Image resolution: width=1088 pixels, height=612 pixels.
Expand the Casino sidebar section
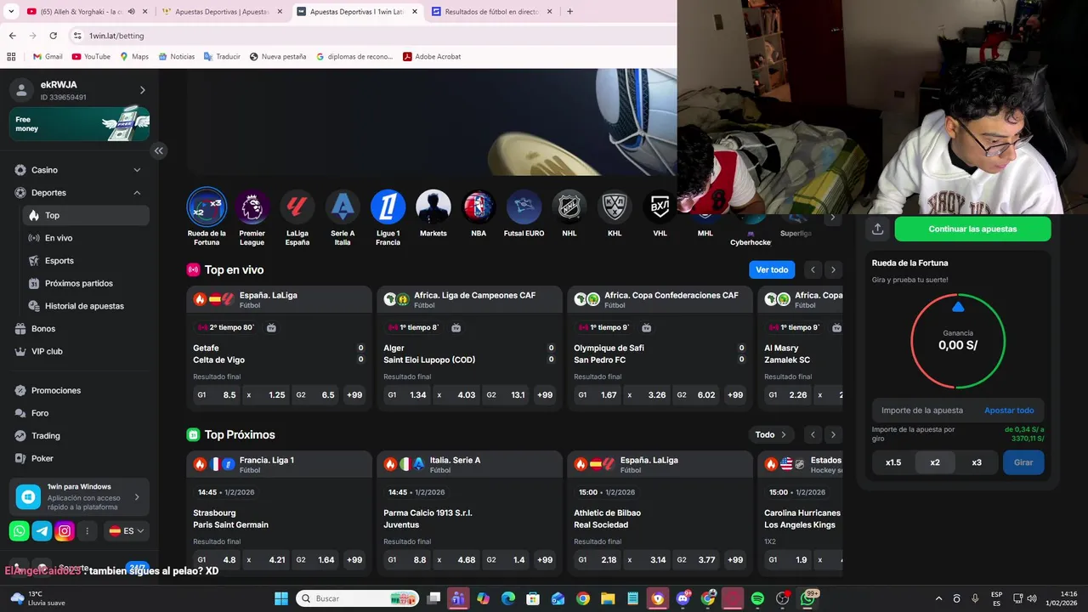79,170
